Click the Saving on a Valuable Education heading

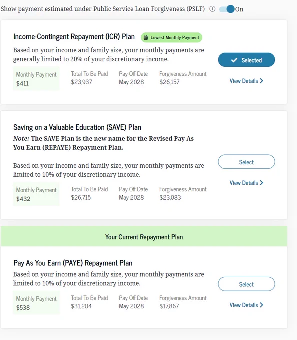pos(77,127)
